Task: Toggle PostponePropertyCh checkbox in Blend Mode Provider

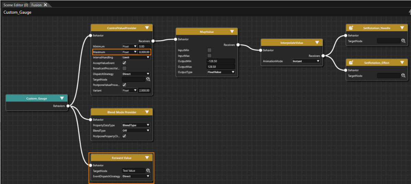Action: [124, 136]
